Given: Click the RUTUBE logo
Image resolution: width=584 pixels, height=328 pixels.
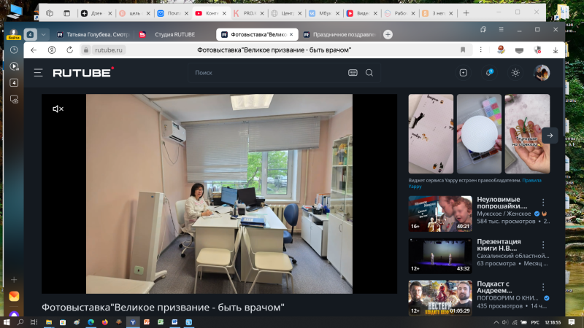Looking at the screenshot, I should (x=83, y=72).
